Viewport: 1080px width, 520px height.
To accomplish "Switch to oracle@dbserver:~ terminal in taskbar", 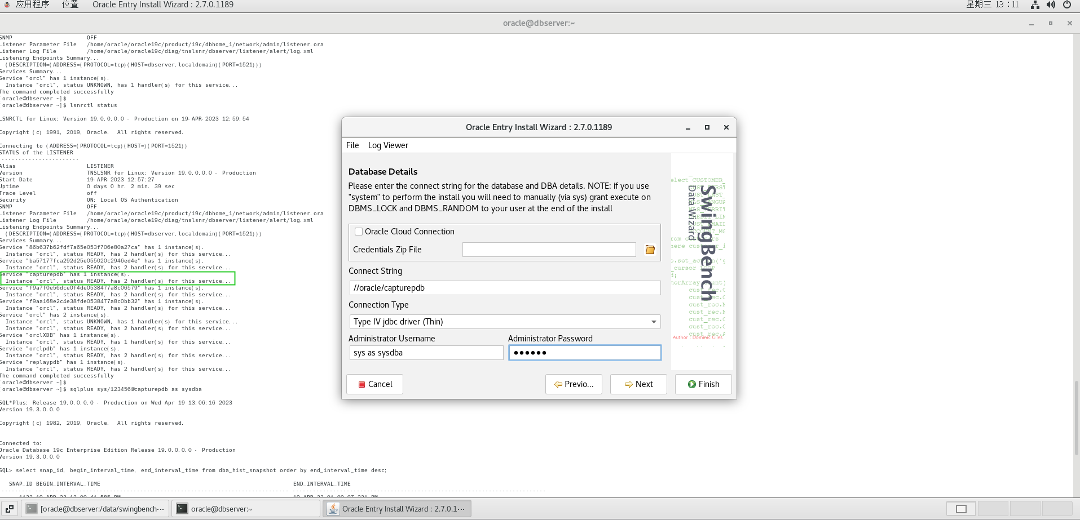I will pyautogui.click(x=246, y=509).
